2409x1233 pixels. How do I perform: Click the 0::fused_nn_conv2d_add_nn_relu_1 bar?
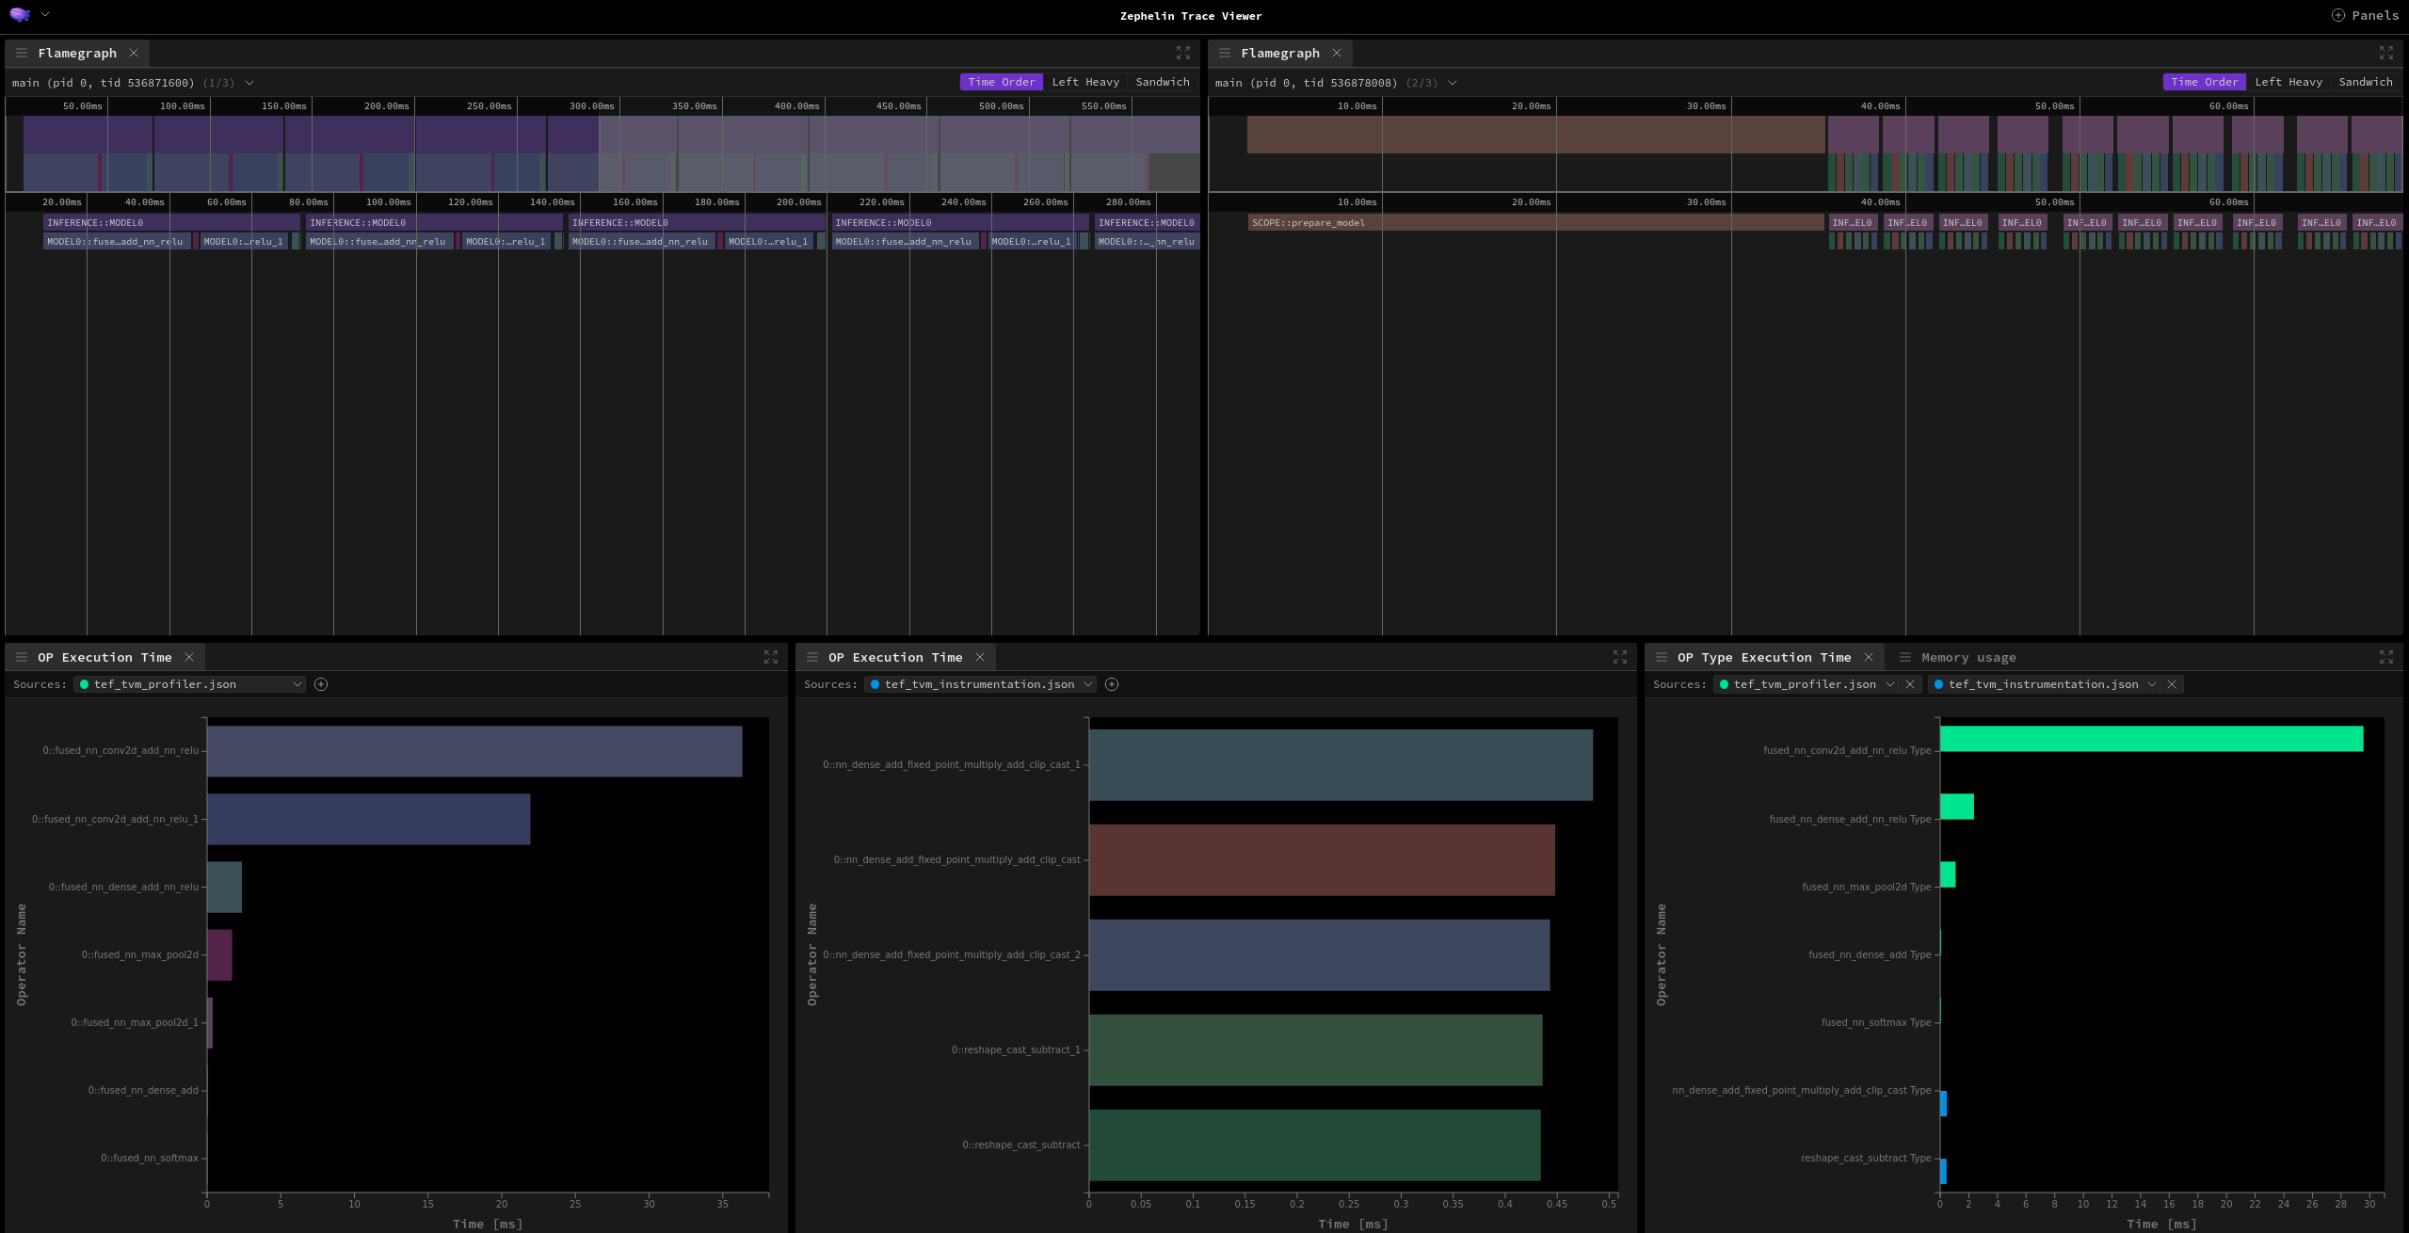click(368, 819)
